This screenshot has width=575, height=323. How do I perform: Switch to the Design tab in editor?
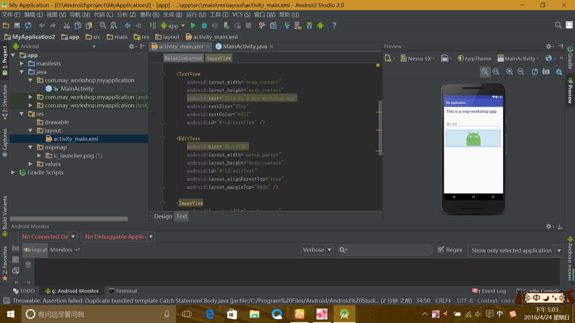coord(163,216)
